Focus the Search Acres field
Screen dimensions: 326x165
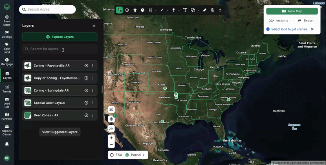coord(47,9)
